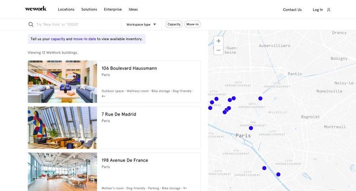Open the Capacity filter
The width and height of the screenshot is (356, 191).
(x=174, y=24)
